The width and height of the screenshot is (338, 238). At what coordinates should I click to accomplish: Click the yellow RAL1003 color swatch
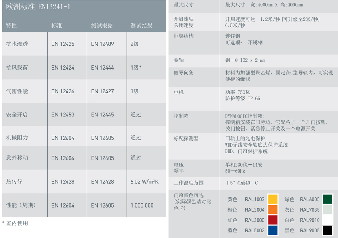click(x=273, y=199)
